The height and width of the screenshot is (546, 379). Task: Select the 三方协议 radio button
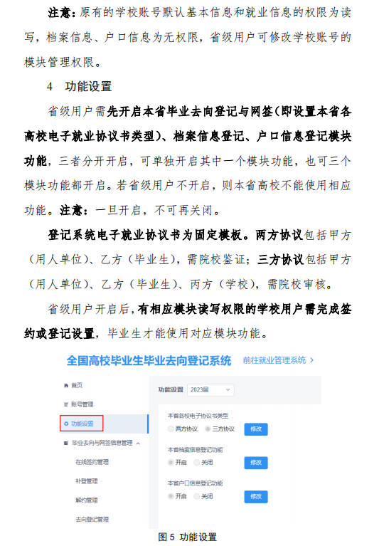pyautogui.click(x=208, y=429)
